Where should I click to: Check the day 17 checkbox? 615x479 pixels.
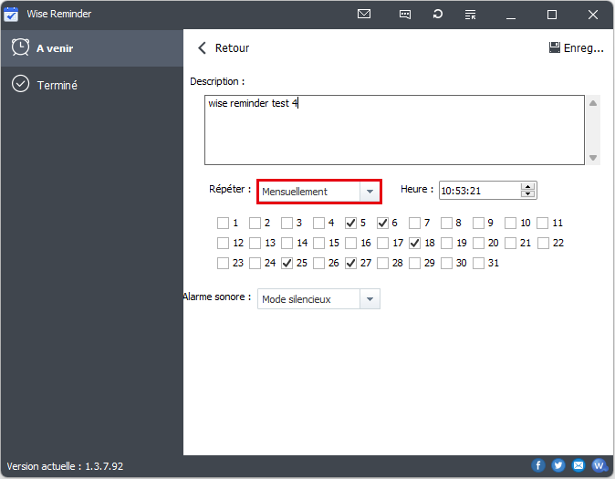382,244
